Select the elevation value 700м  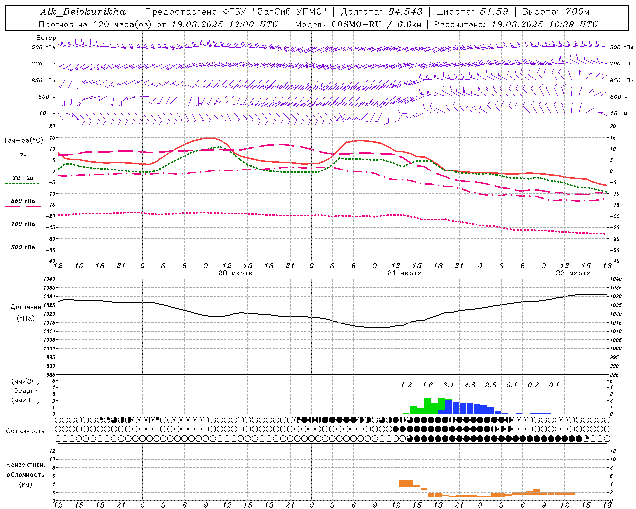[x=578, y=12]
